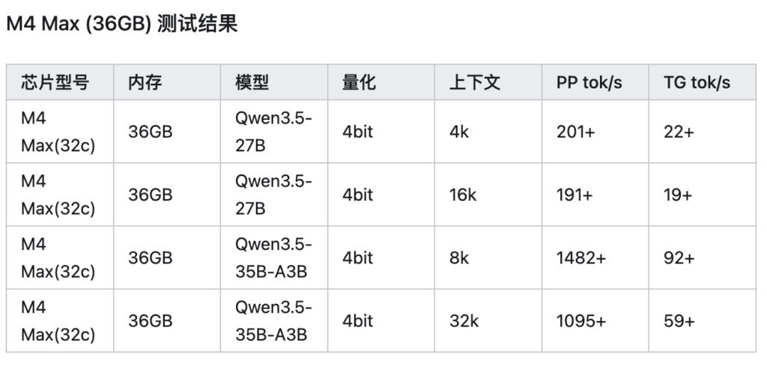The height and width of the screenshot is (375, 767).
Task: Click the 32k context cell
Action: (488, 320)
